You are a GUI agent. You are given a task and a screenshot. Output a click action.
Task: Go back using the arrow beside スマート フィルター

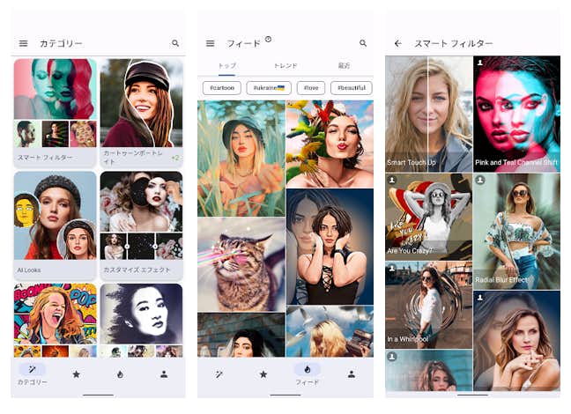coord(397,43)
